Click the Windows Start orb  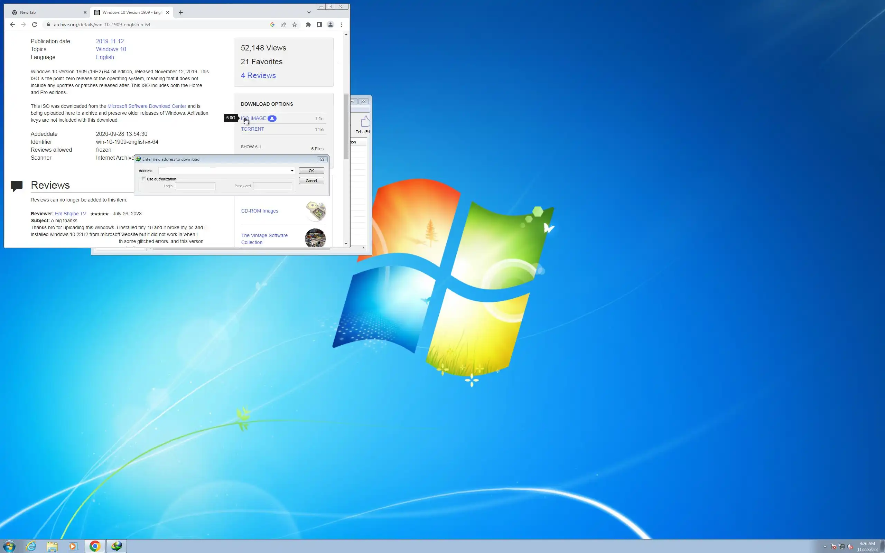tap(9, 546)
